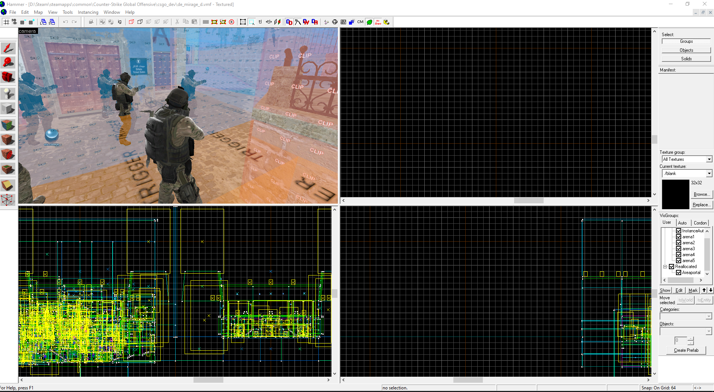The height and width of the screenshot is (392, 714).
Task: Uncheck the arena2 visgroup checkbox
Action: [679, 243]
